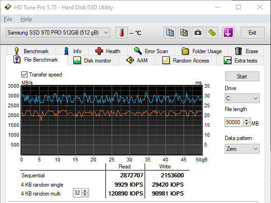
Task: Minimize the HD Tune Pro window
Action: click(x=217, y=7)
